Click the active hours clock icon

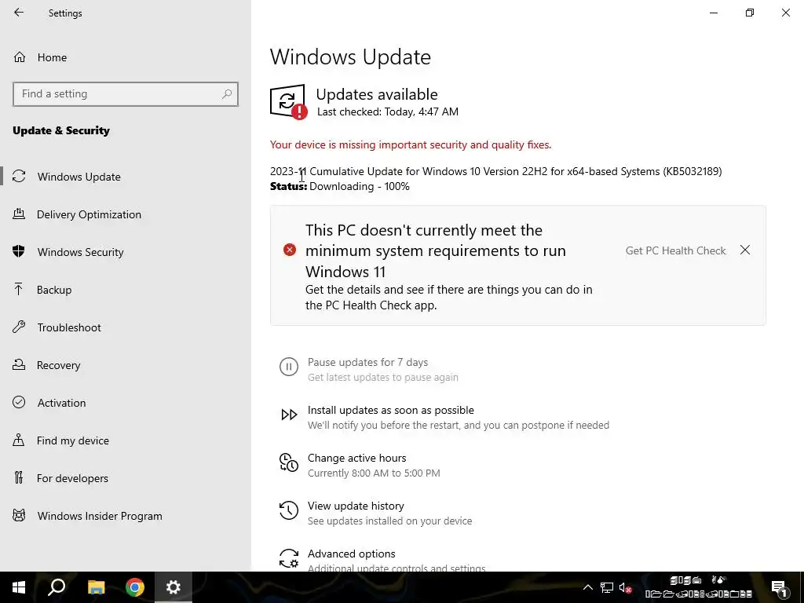[x=289, y=462]
